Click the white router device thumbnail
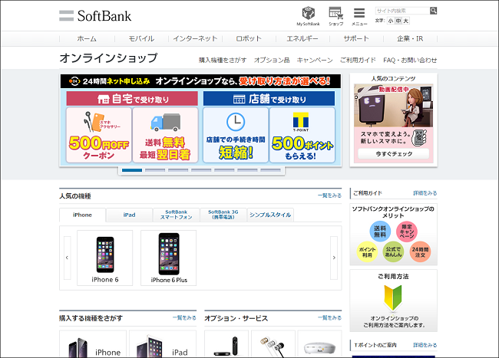 tap(319, 344)
